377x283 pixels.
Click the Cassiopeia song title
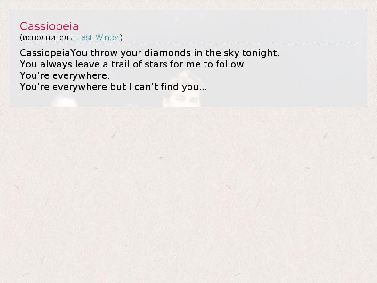[49, 26]
